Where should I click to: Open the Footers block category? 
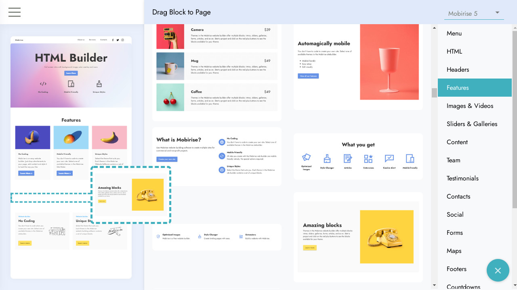click(475, 269)
